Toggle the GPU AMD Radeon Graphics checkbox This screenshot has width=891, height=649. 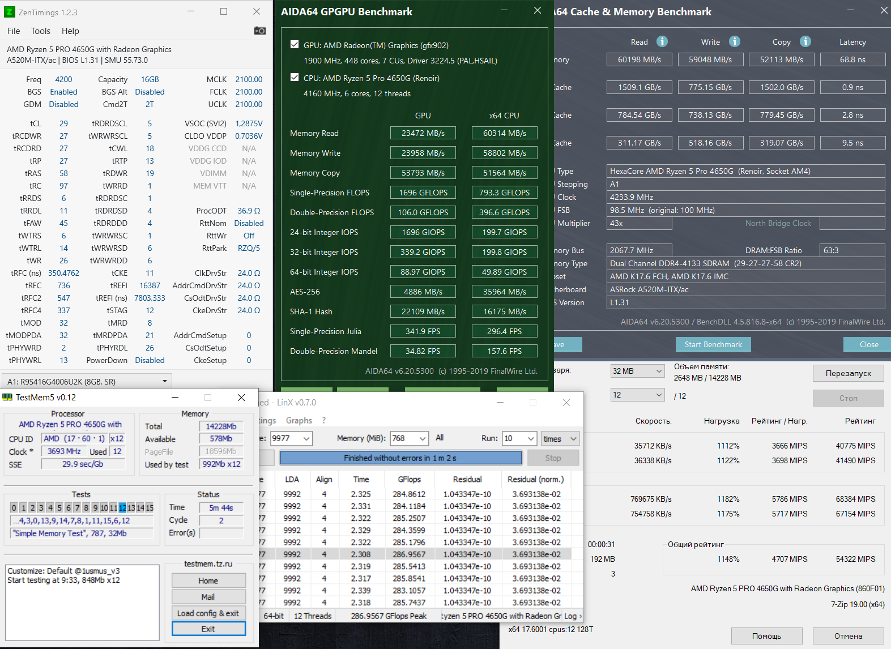click(x=295, y=45)
